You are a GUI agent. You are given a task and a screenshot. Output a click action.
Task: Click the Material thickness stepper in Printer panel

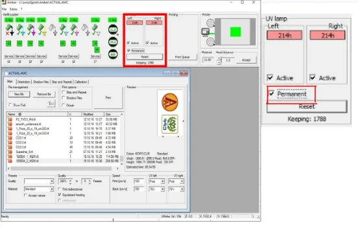219,60
